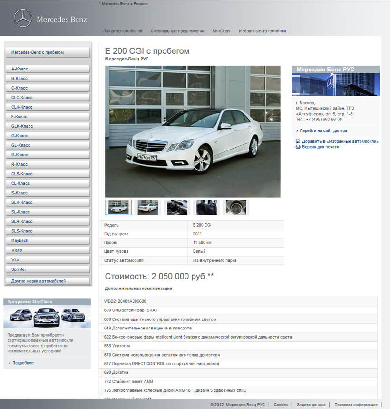Image resolution: width=390 pixels, height=409 pixels.
Task: Choose C-Класс in the sidebar
Action: pyautogui.click(x=48, y=88)
